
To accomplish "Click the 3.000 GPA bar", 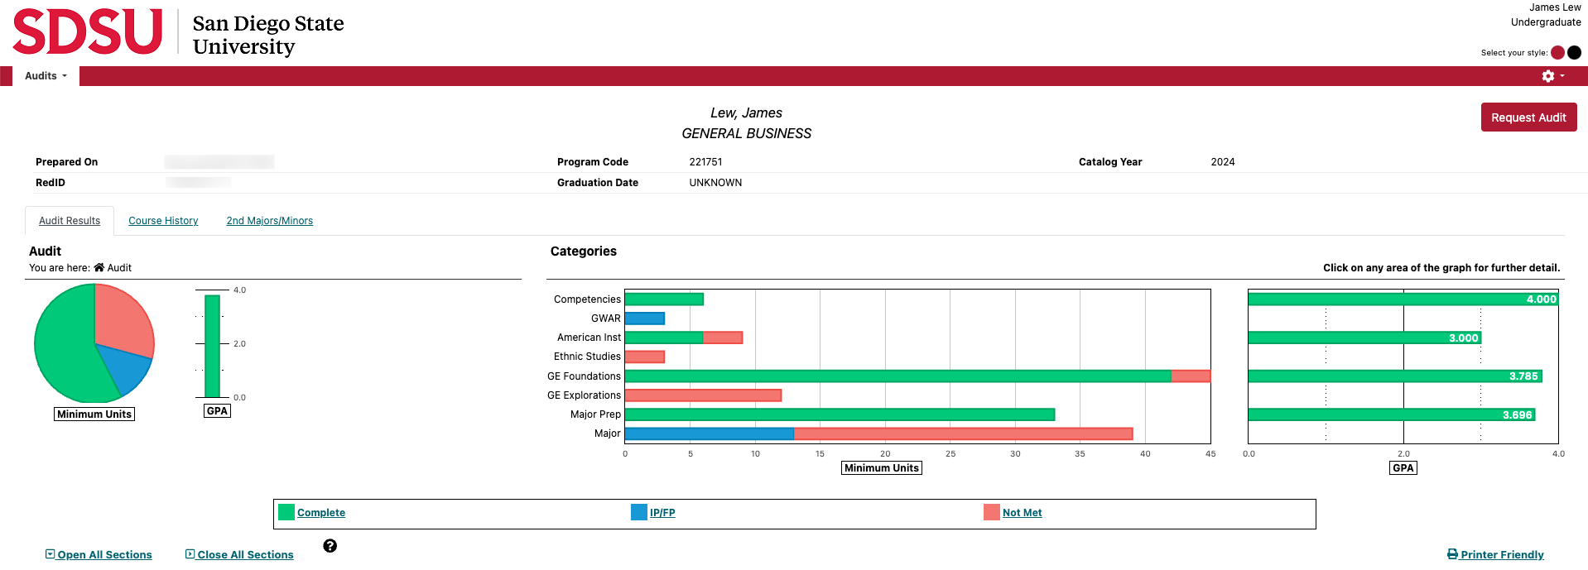I will pyautogui.click(x=1364, y=337).
